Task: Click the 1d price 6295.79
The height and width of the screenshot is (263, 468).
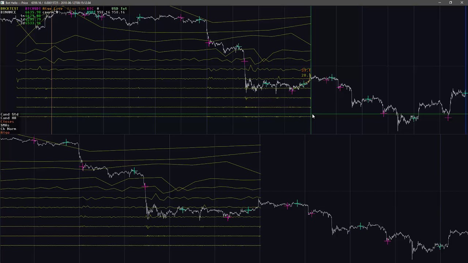Action: point(33,19)
